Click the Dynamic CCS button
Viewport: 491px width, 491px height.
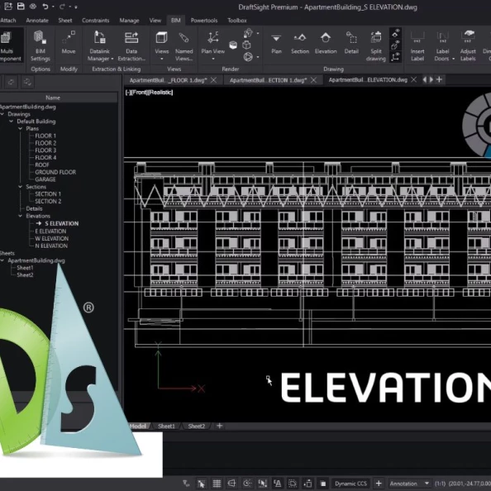(x=350, y=484)
